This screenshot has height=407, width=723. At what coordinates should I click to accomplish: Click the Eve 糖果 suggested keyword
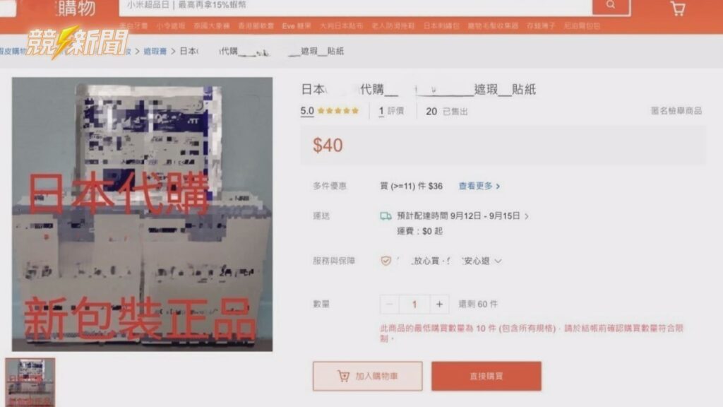[297, 26]
